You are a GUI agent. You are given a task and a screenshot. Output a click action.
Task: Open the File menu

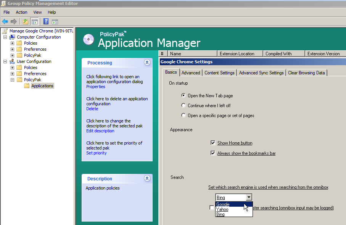pos(6,12)
